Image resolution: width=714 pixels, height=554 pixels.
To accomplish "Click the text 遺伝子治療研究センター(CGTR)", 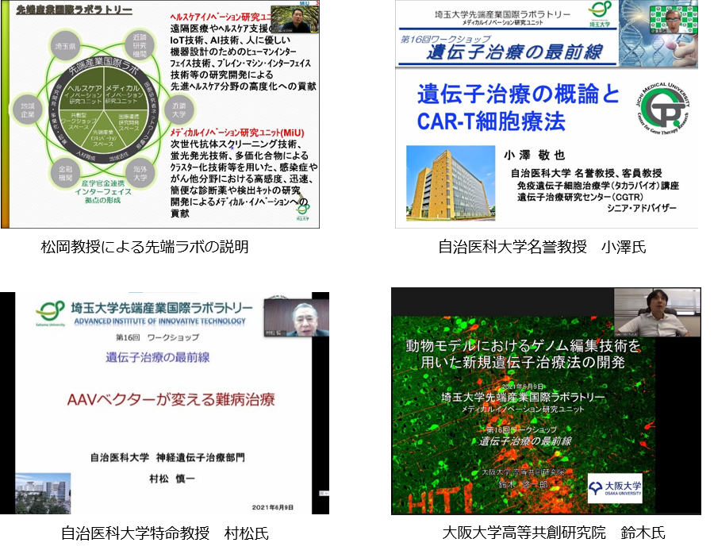I will tap(580, 197).
